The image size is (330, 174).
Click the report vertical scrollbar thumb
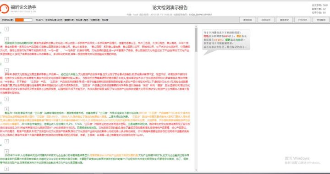click(196, 40)
